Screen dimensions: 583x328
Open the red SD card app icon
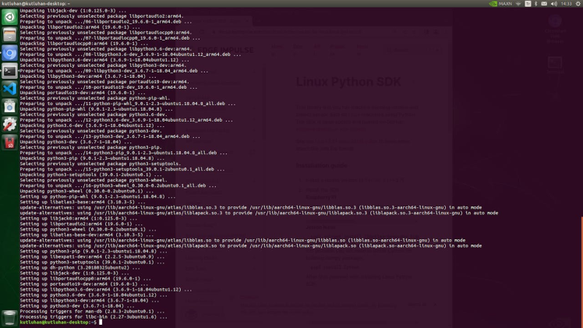pyautogui.click(x=9, y=143)
